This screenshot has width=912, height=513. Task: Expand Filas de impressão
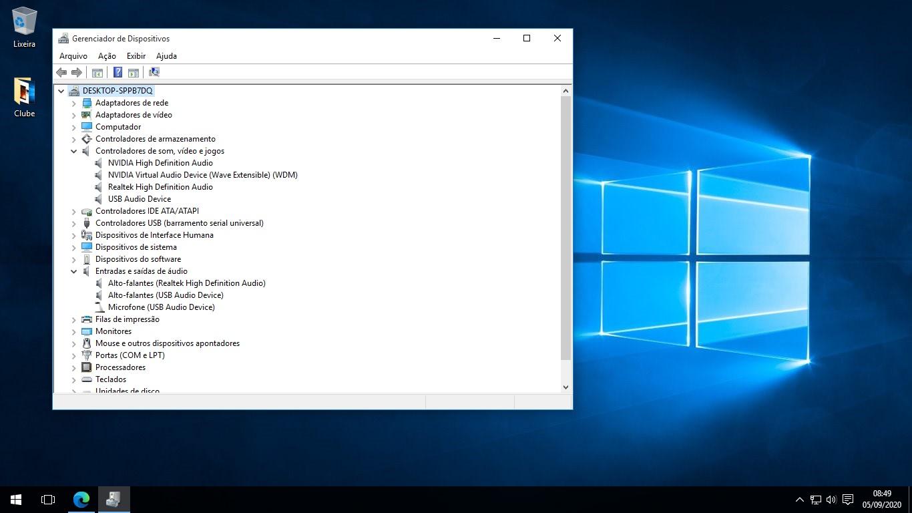[x=74, y=319]
